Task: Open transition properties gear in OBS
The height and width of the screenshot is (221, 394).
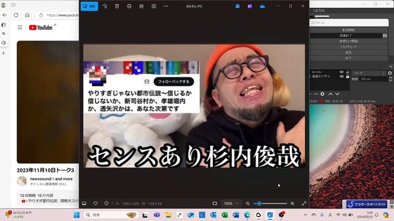Action: [x=390, y=73]
